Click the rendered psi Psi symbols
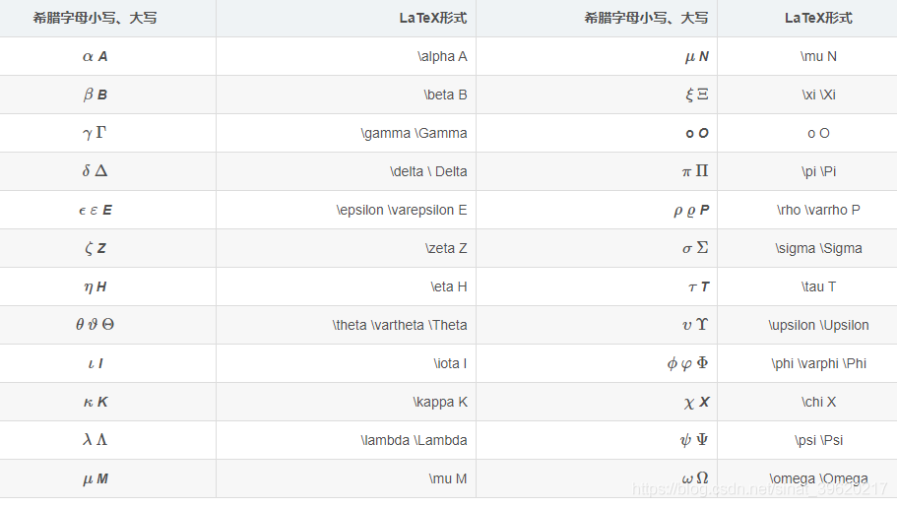This screenshot has width=897, height=507. (694, 440)
